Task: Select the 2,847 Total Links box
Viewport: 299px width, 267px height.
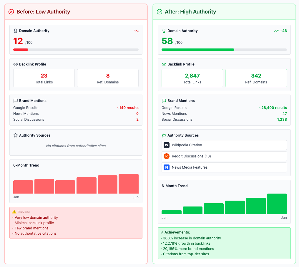Action: pyautogui.click(x=192, y=78)
